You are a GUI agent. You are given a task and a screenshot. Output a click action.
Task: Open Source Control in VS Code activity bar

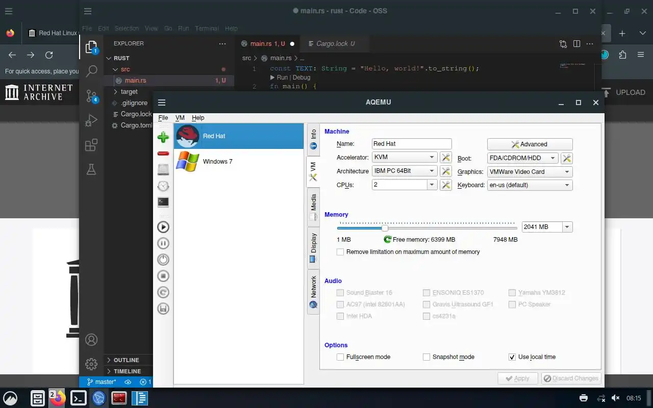pos(91,95)
